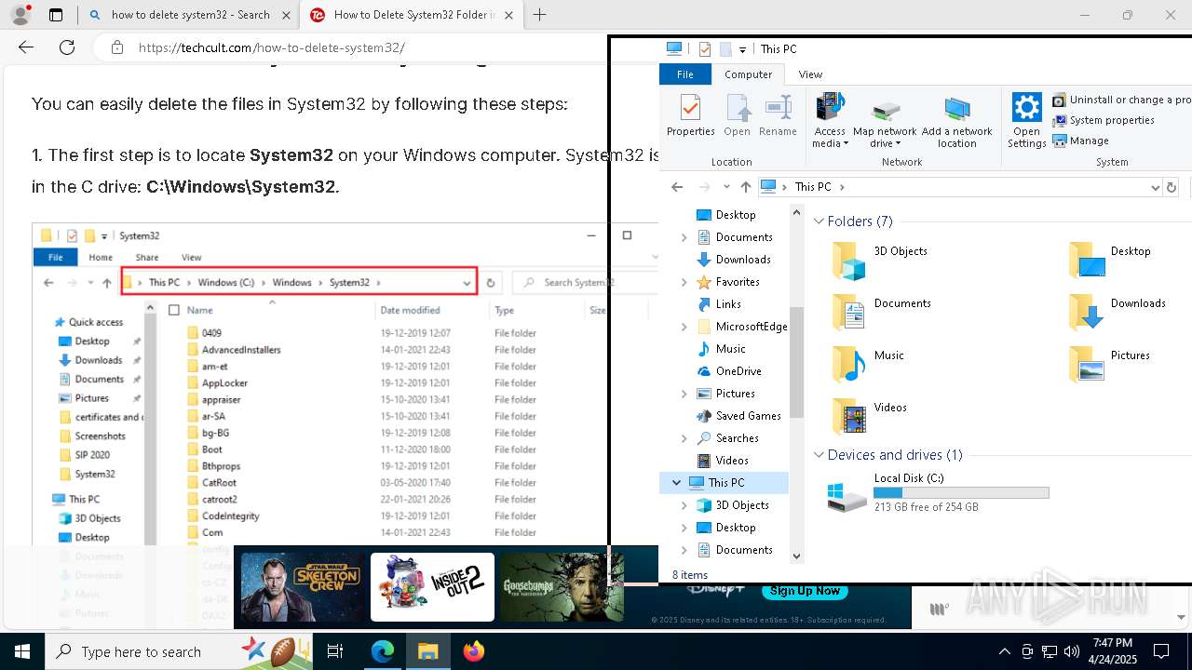Collapse the Devices and drives group

tap(819, 455)
